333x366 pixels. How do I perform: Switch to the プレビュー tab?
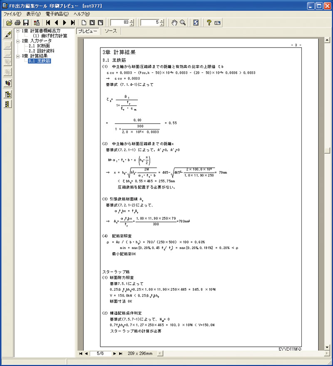click(88, 31)
